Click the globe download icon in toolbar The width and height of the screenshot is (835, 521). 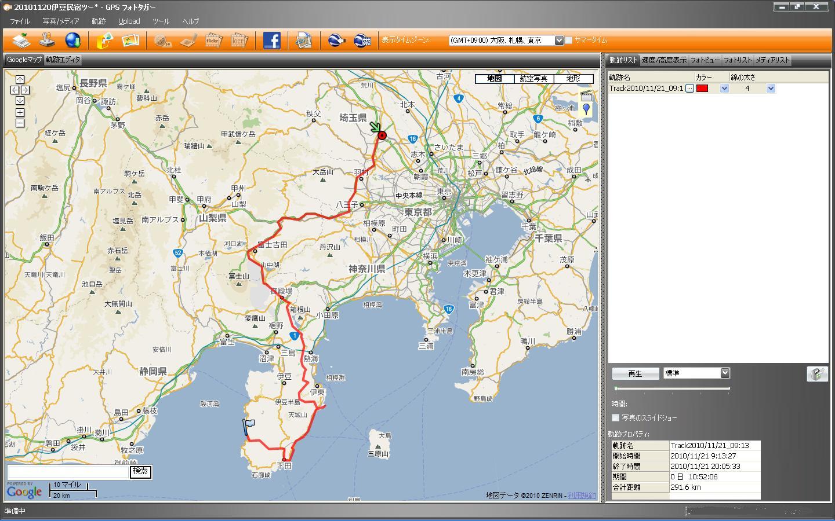(x=73, y=41)
